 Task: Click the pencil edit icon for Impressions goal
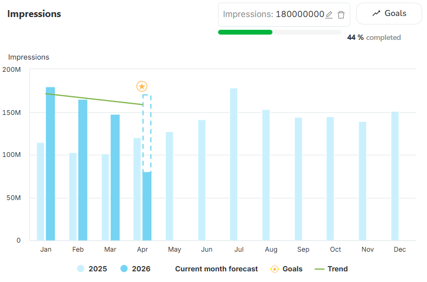(329, 15)
